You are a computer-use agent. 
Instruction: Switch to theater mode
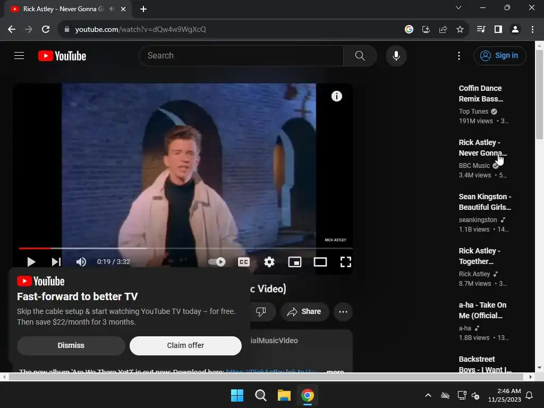click(320, 262)
